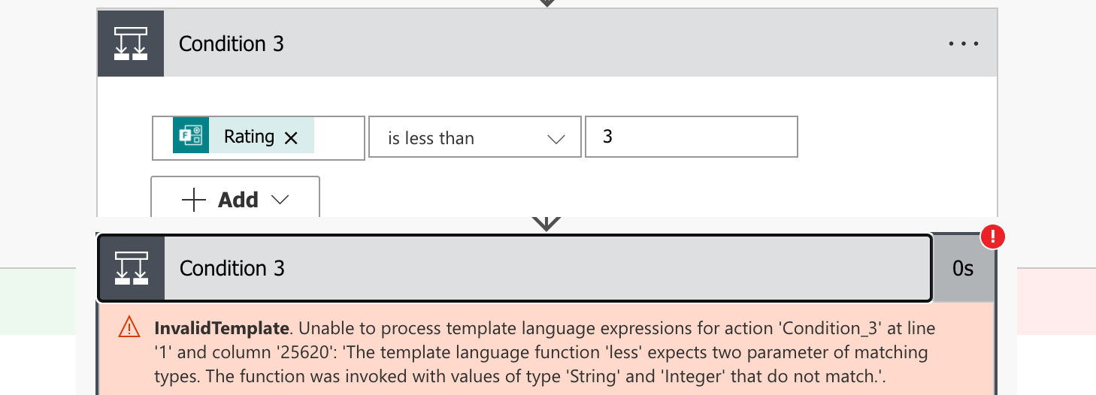Click the plus icon in Add button
The width and height of the screenshot is (1096, 395).
(x=194, y=200)
